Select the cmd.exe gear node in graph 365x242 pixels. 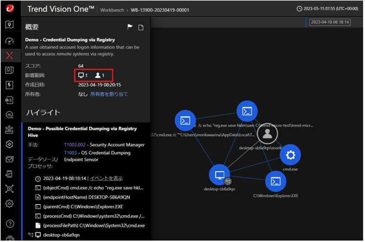tap(290, 155)
